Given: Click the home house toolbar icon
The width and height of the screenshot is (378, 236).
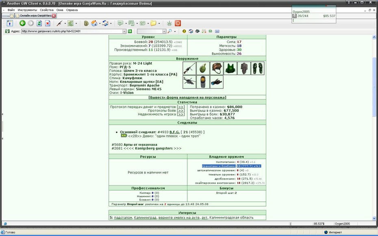Looking at the screenshot, I should [x=94, y=24].
